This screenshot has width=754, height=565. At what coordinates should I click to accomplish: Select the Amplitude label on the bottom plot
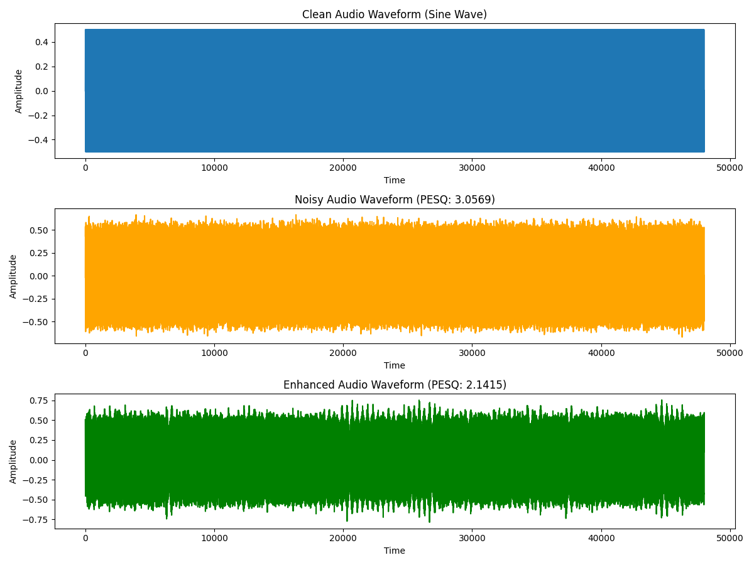point(14,461)
